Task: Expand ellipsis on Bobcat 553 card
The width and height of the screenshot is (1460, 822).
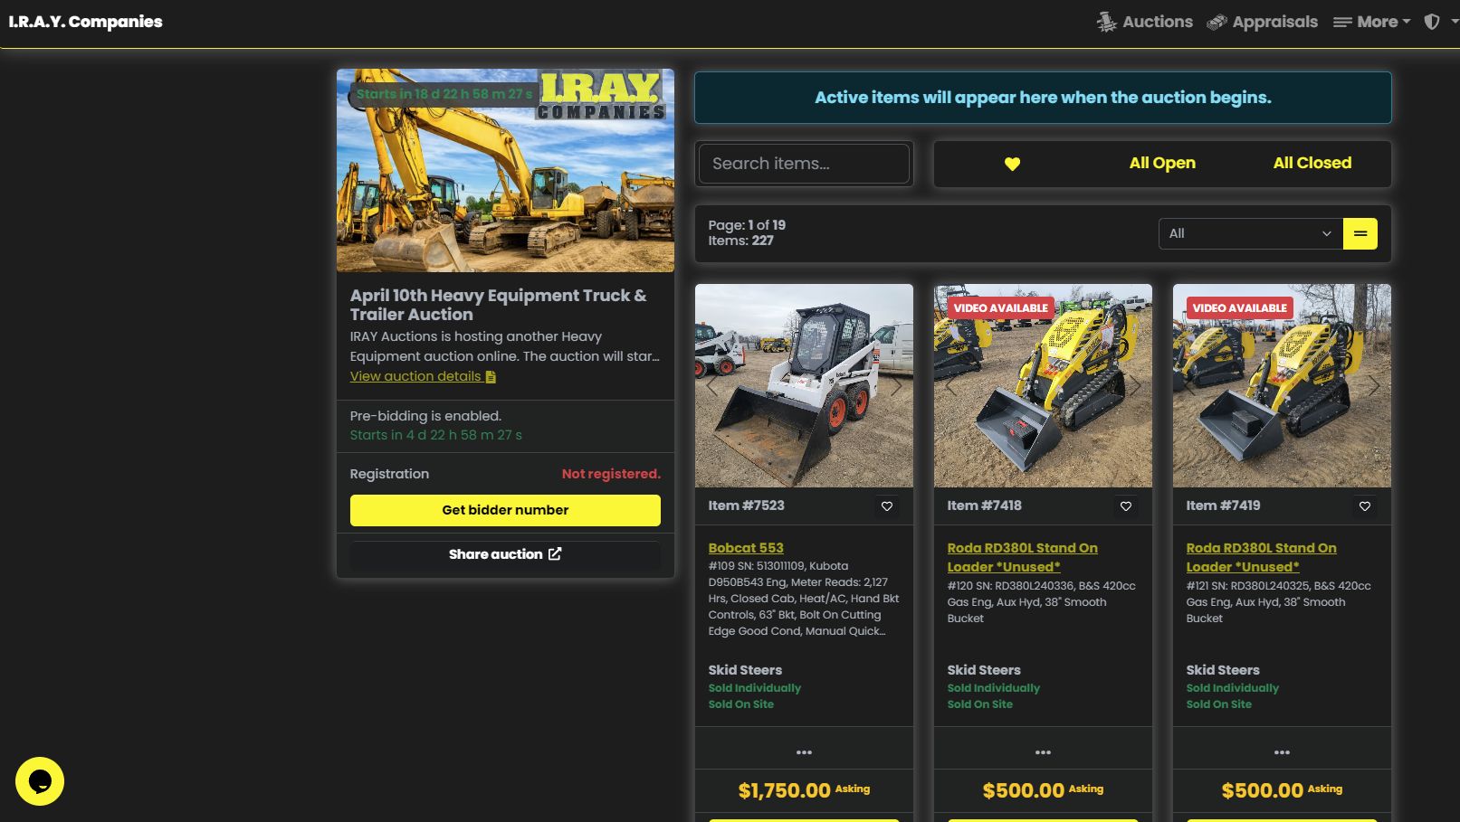Action: pos(804,752)
